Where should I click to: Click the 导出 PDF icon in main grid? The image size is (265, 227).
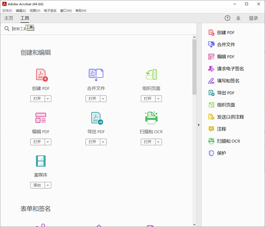pos(97,118)
